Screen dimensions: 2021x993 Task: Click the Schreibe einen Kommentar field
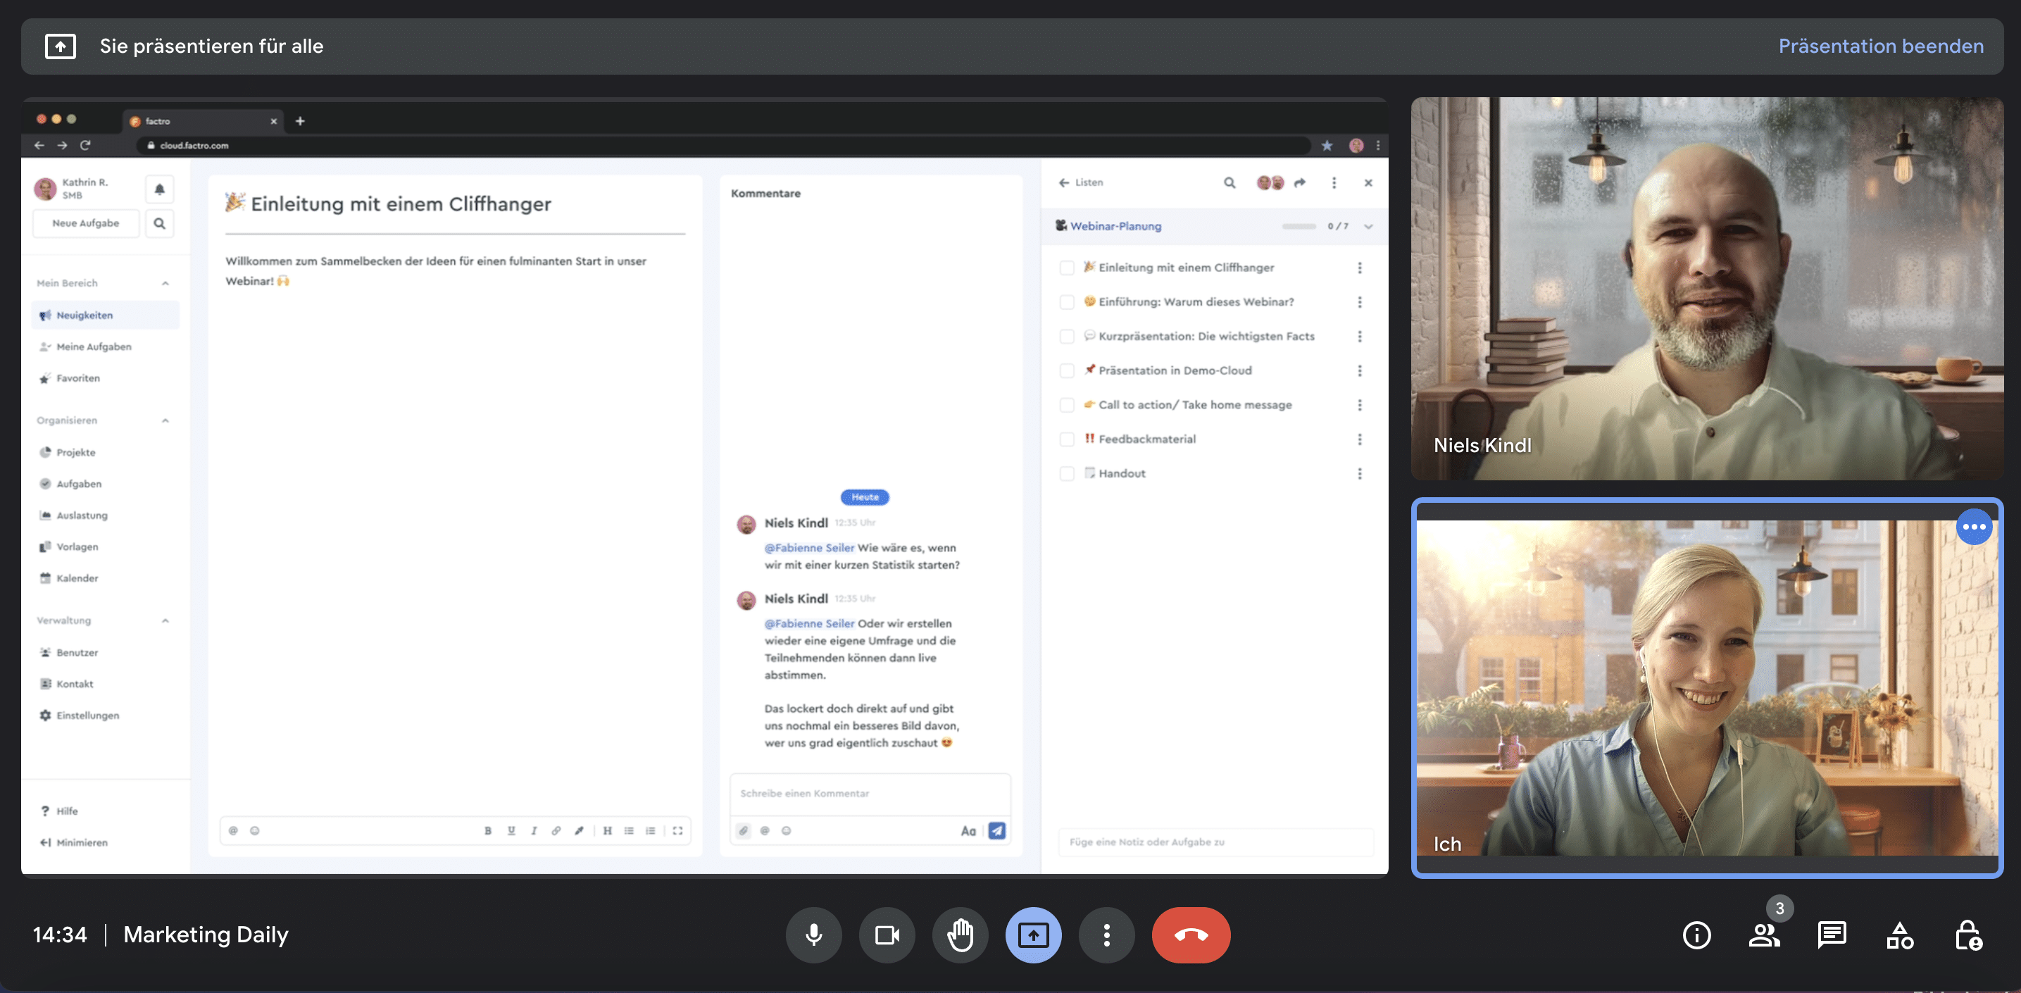(x=870, y=794)
